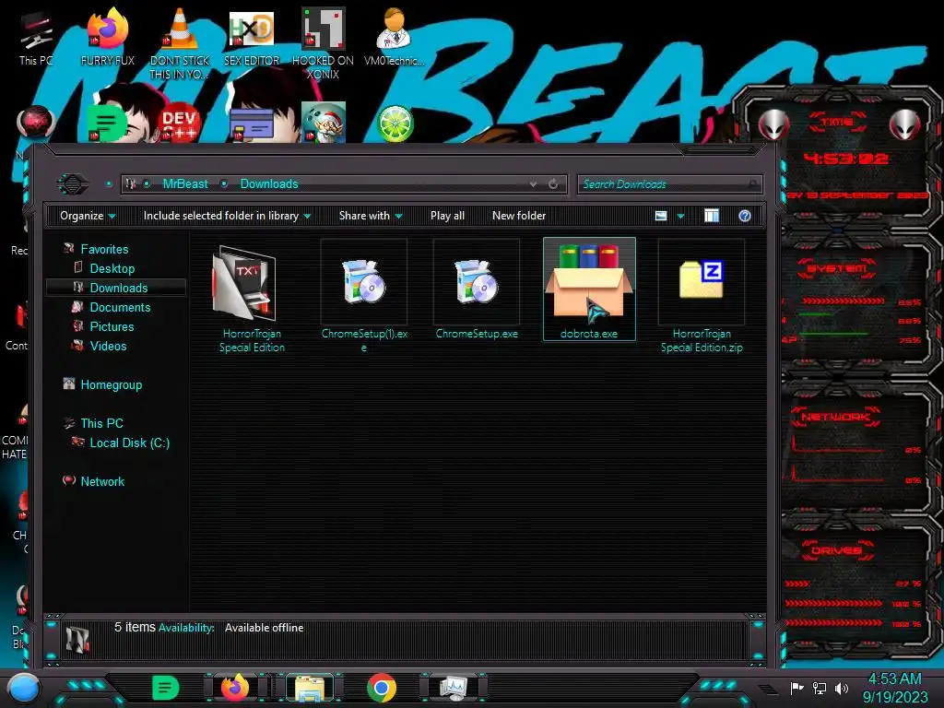The width and height of the screenshot is (944, 708).
Task: Select the dobrota.exe file
Action: [589, 289]
